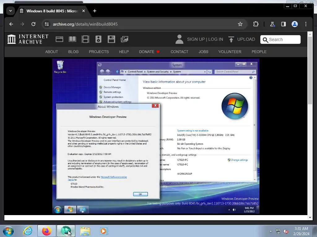Focus the Internet Archive Search box
317x237 pixels.
[x=280, y=39]
